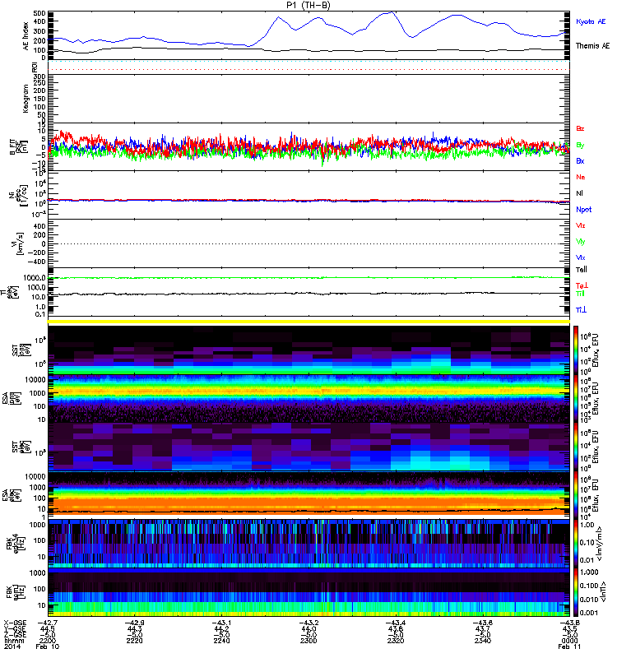Click the ESA electrons Eflux color bar
The height and width of the screenshot is (658, 617).
575,495
